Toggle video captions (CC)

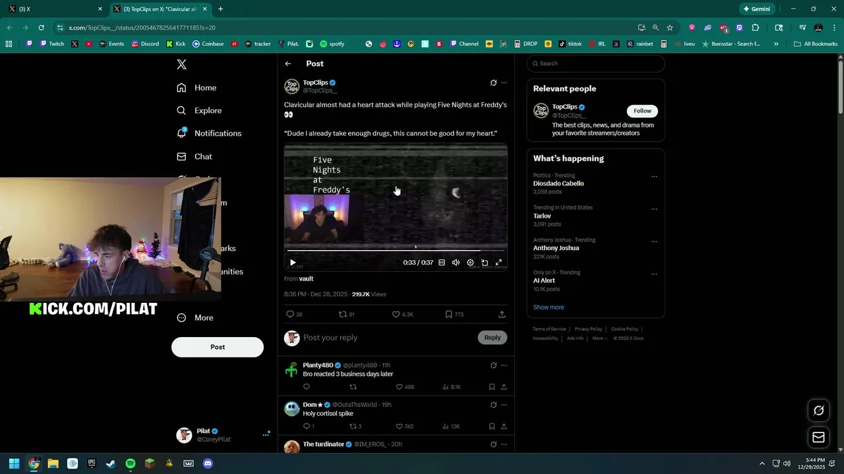click(442, 263)
